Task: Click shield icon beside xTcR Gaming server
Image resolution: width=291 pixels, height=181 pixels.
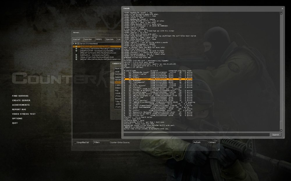Action: coord(76,49)
